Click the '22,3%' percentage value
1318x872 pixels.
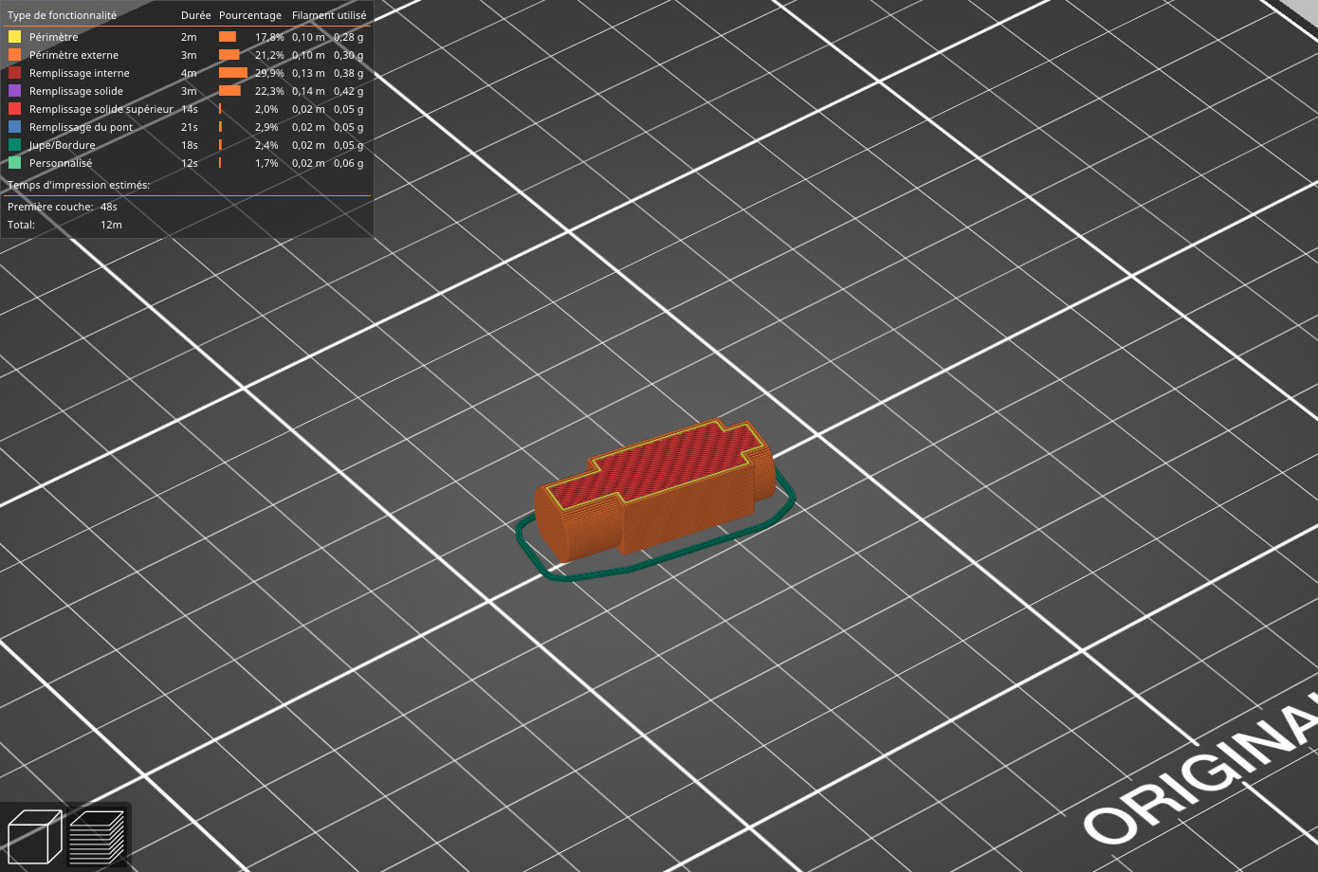pyautogui.click(x=269, y=91)
